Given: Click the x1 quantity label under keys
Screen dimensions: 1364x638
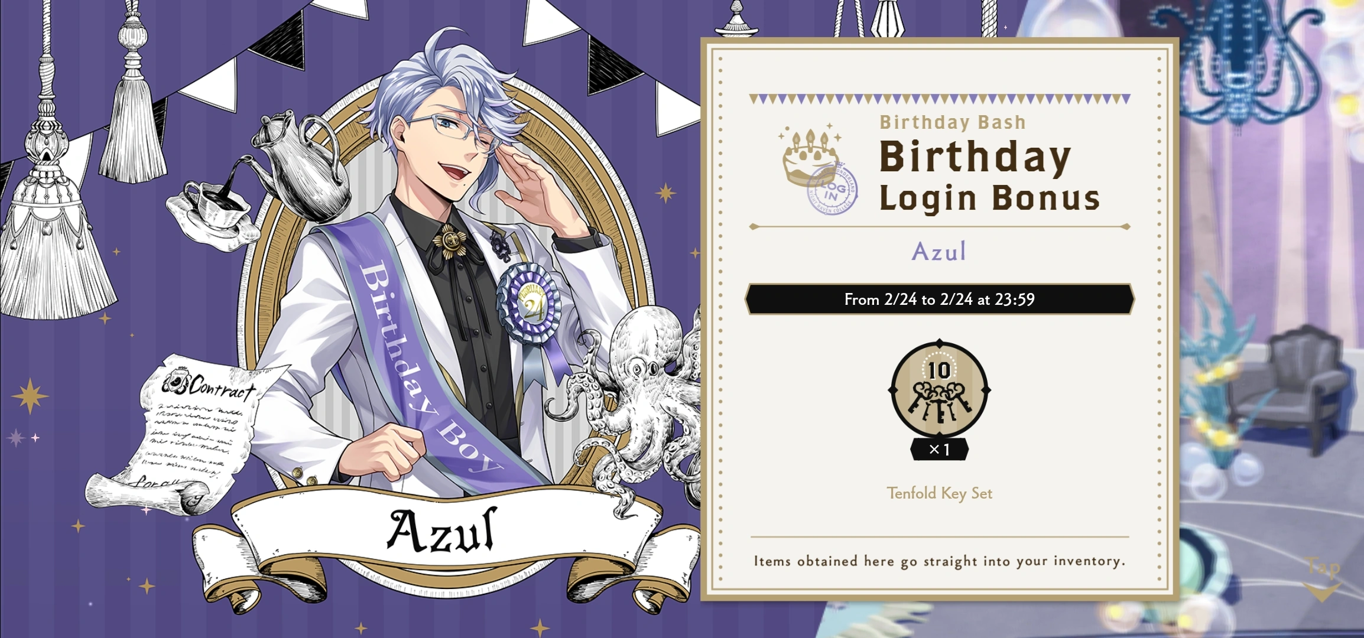Looking at the screenshot, I should (939, 450).
